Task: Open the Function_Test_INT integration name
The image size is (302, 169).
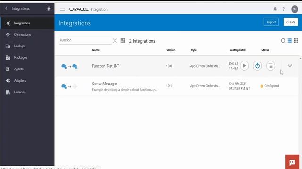Action: tap(106, 66)
